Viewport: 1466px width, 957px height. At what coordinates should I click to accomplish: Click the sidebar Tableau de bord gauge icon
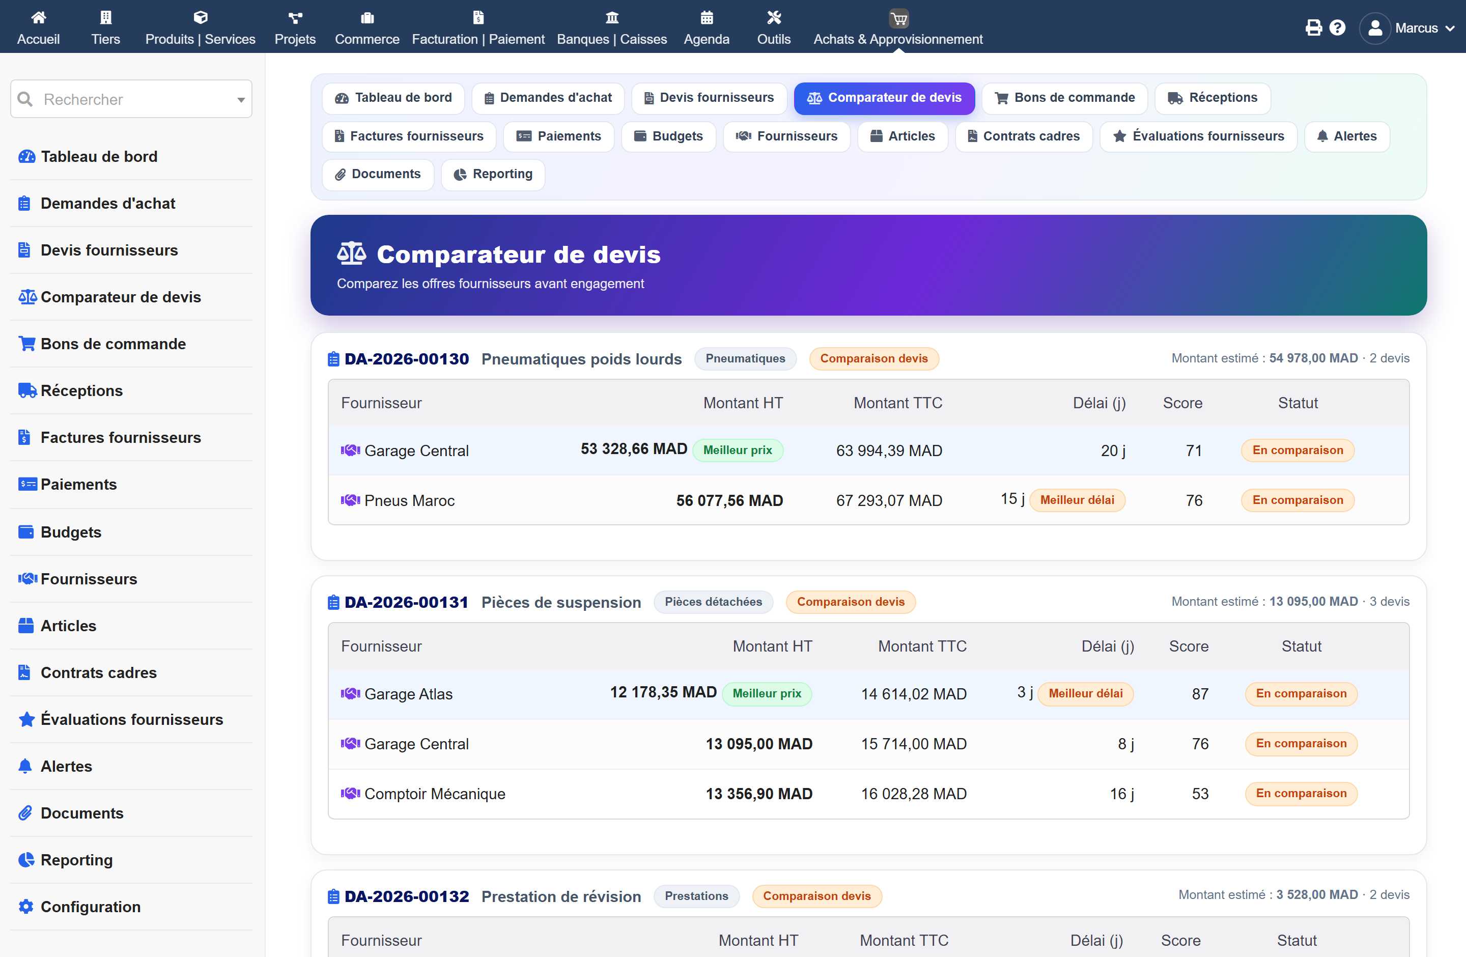(26, 156)
